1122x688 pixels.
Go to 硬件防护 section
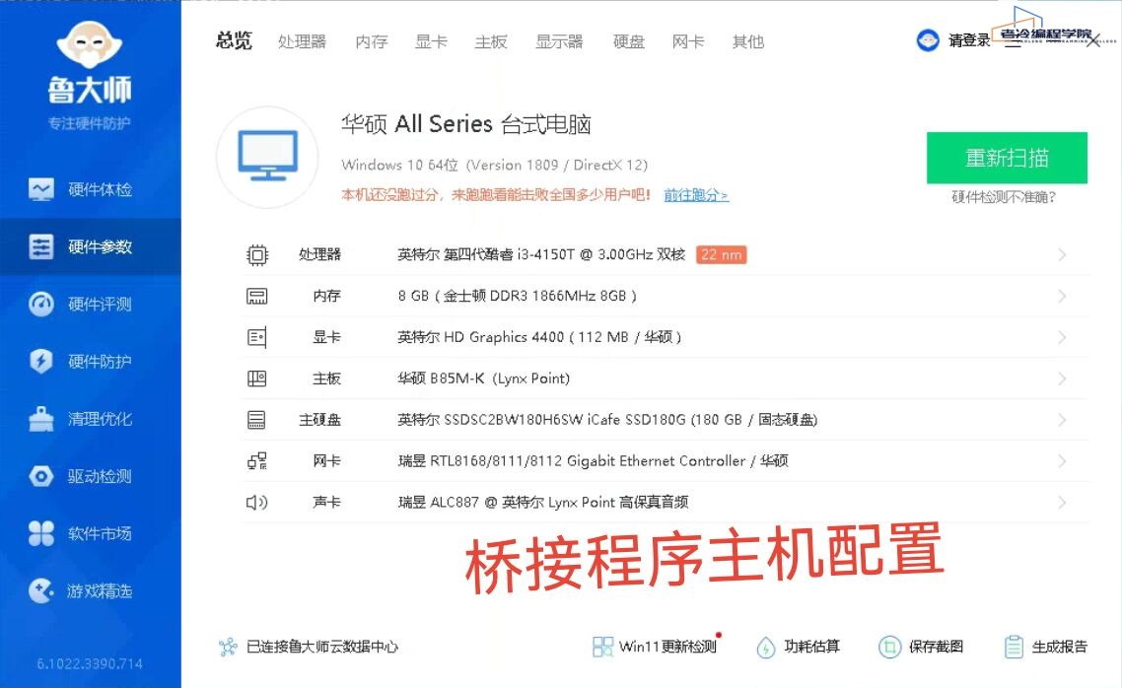(90, 361)
